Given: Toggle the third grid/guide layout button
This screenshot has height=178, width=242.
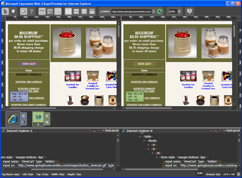Looking at the screenshot, I should pos(58,12).
